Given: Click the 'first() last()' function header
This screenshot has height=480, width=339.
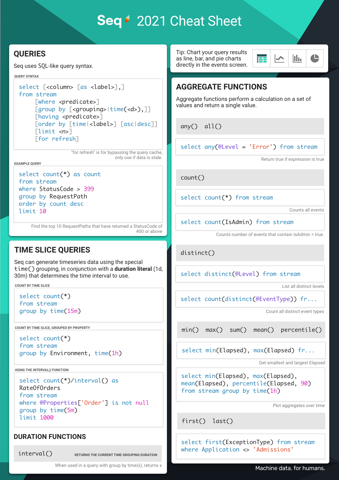Looking at the screenshot, I should pos(251,421).
